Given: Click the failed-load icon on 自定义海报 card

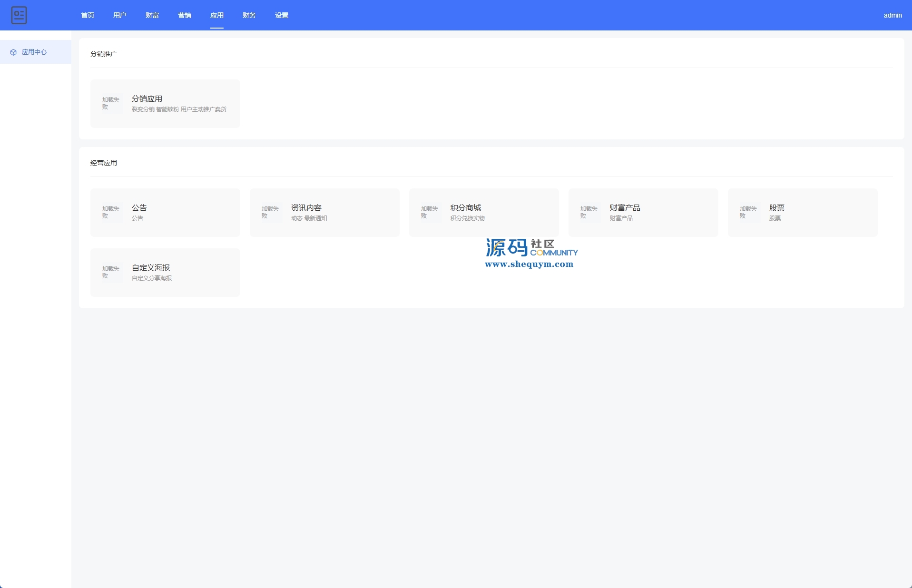Looking at the screenshot, I should pyautogui.click(x=111, y=272).
